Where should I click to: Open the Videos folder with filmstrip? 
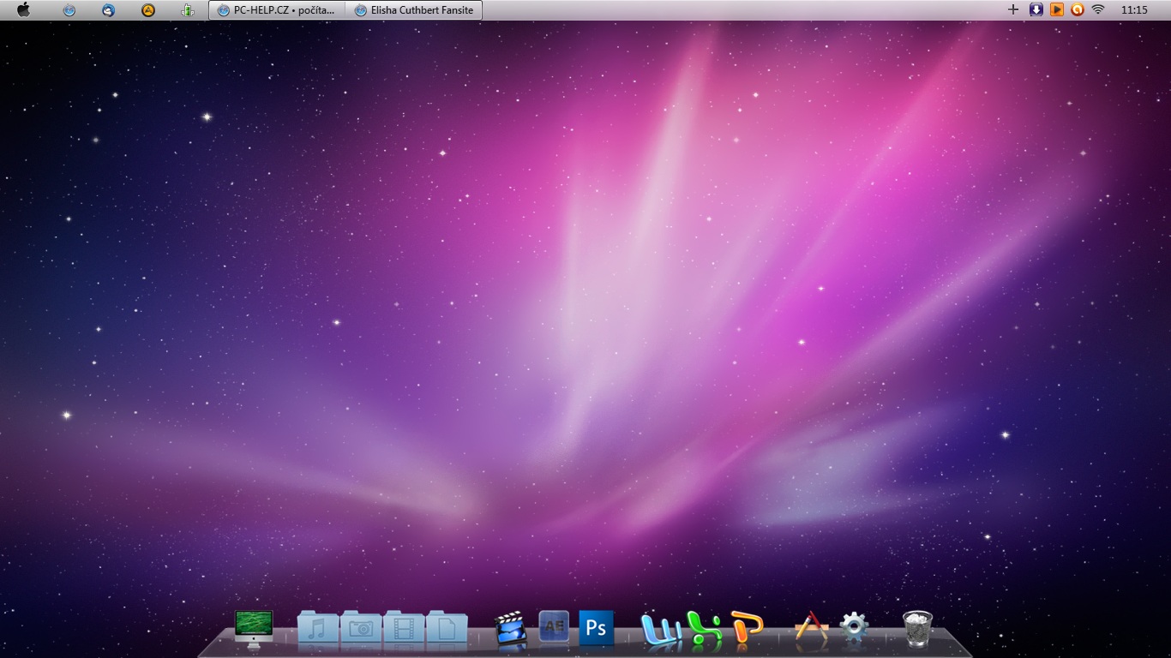point(404,629)
